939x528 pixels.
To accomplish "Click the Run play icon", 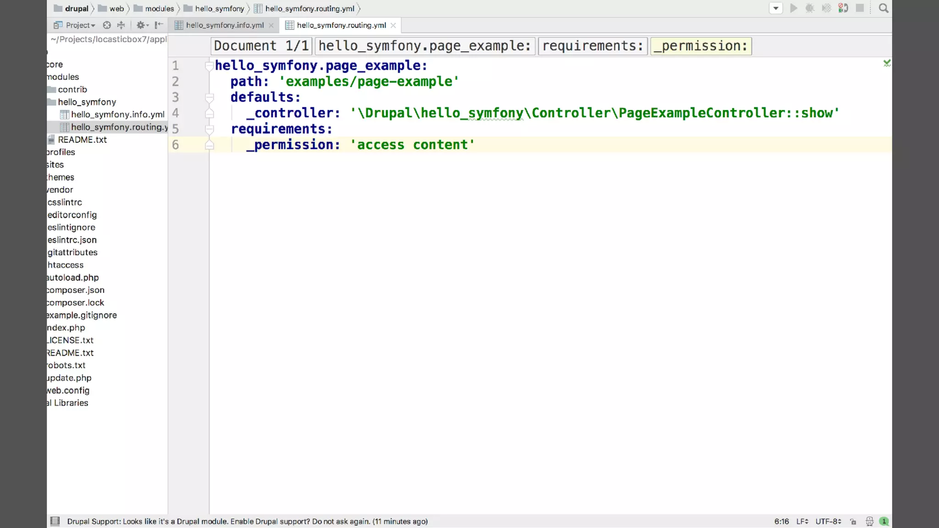I will point(794,8).
